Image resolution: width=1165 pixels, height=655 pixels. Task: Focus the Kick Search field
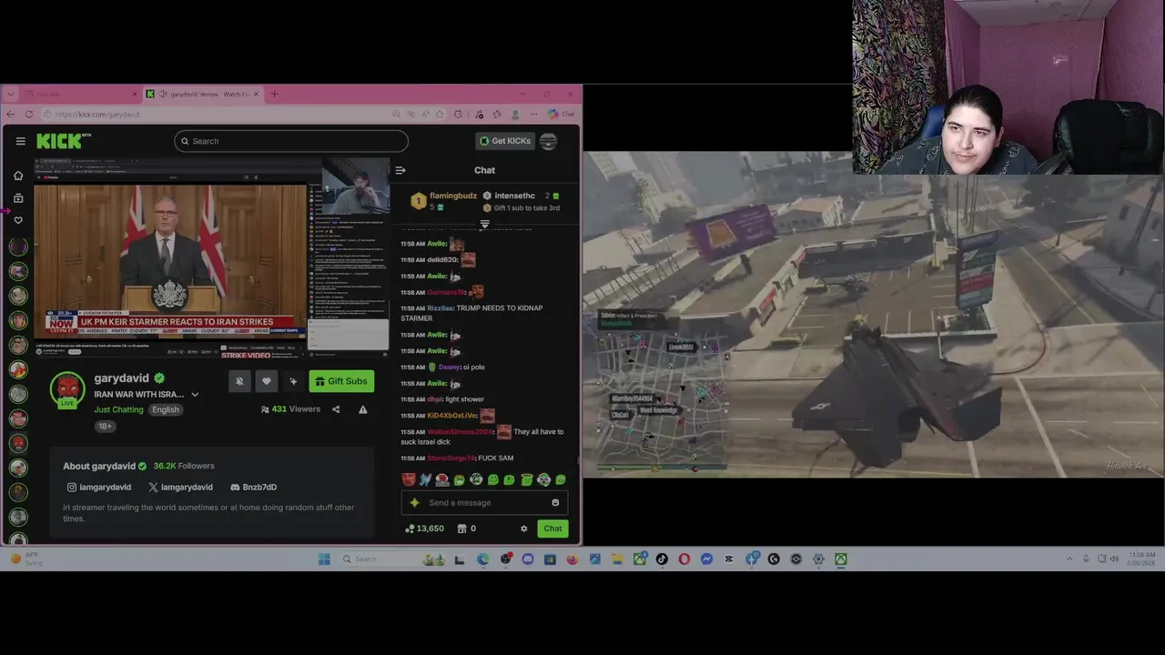click(291, 141)
